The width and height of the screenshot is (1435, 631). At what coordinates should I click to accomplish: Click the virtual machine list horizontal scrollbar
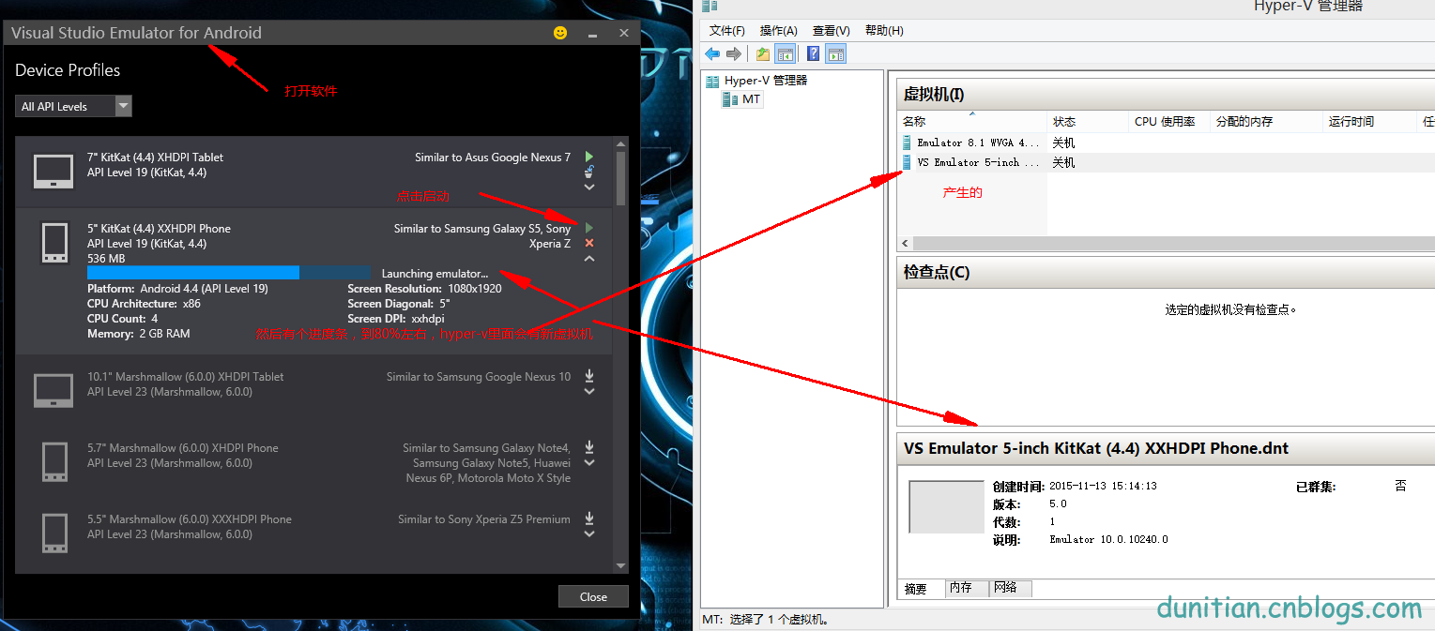[x=1166, y=243]
